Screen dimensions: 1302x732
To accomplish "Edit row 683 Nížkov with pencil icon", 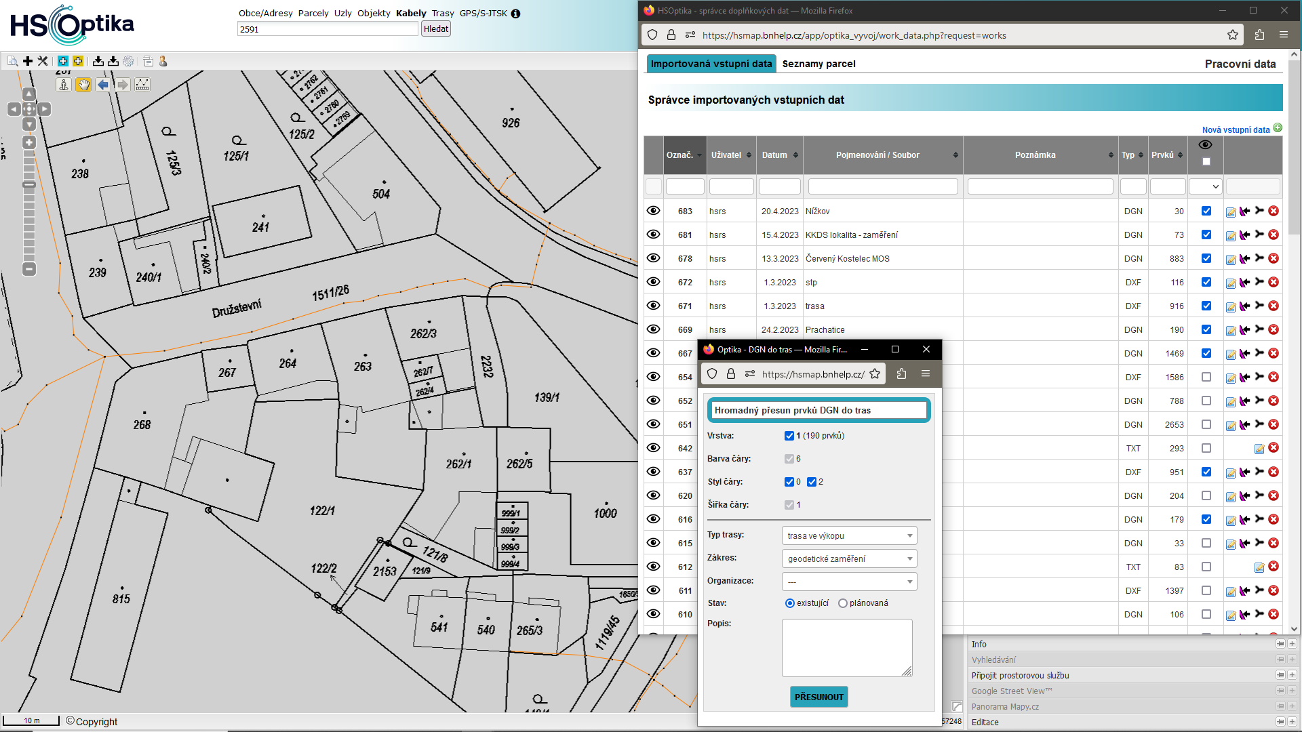I will (x=1231, y=212).
